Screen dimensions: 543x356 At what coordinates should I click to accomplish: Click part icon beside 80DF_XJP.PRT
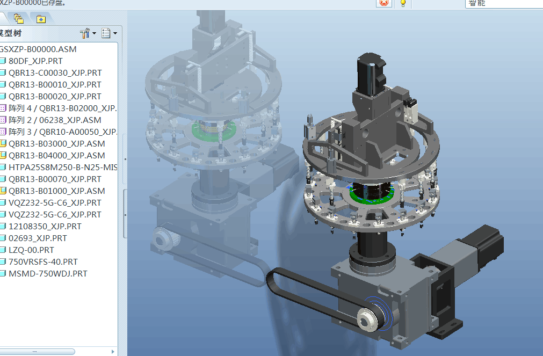click(x=3, y=61)
